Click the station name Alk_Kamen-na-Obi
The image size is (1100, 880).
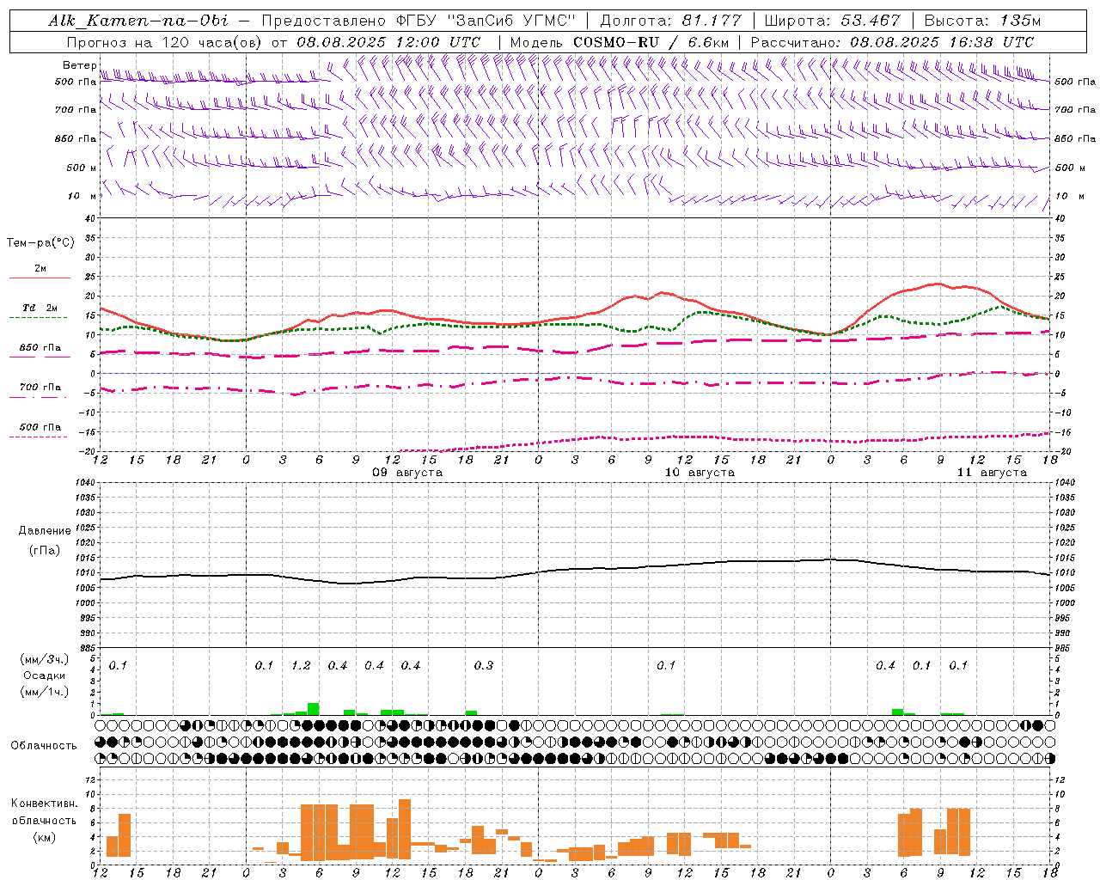(138, 21)
